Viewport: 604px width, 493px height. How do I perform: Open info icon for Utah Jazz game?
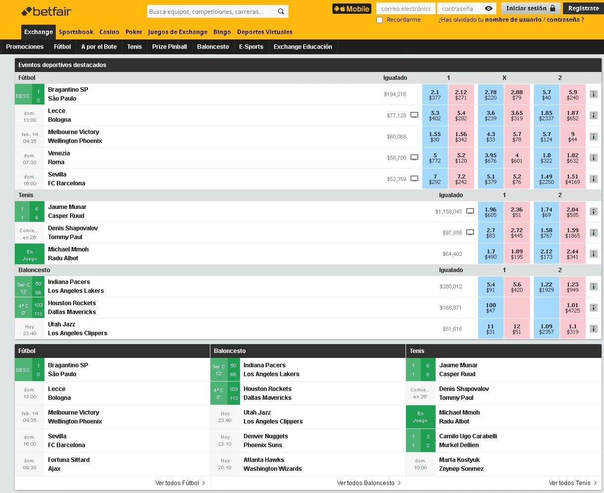click(593, 329)
